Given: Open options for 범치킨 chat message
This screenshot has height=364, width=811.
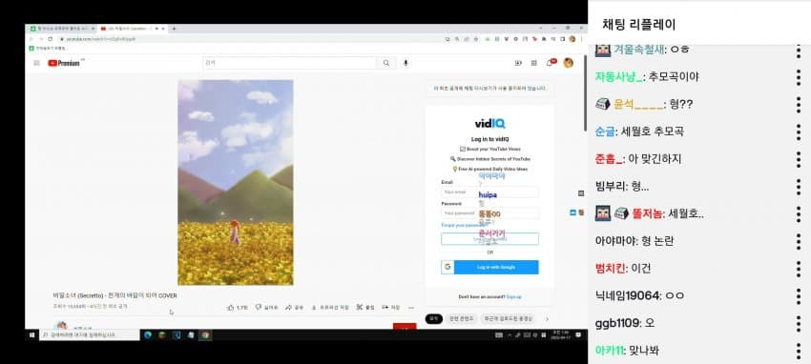Looking at the screenshot, I should pyautogui.click(x=798, y=269).
